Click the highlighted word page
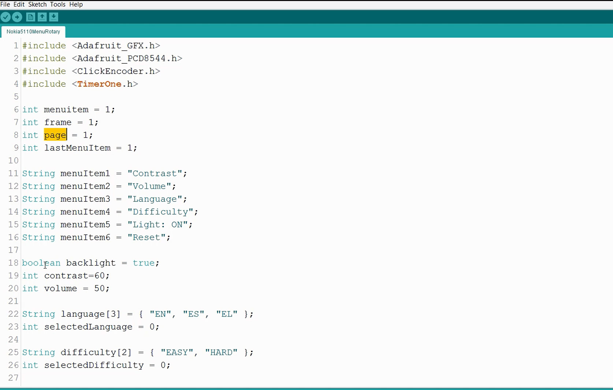Viewport: 613px width, 390px height. pos(55,135)
